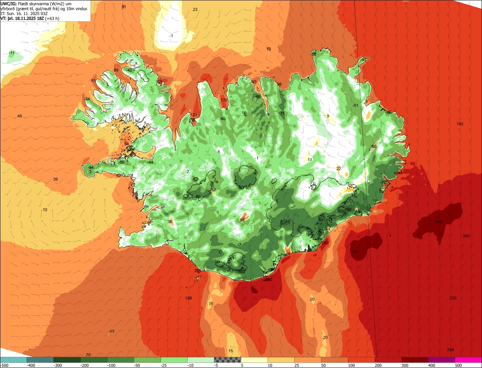Click the map value "70" at the lower left

(x=88, y=355)
